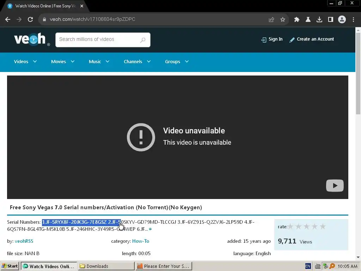Open the How-To category link

click(x=141, y=241)
